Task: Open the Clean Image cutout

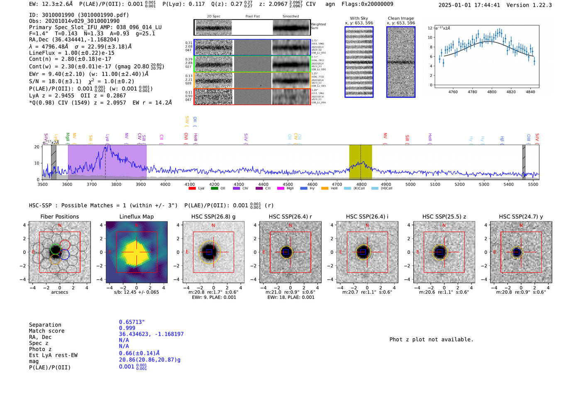Action: point(401,62)
